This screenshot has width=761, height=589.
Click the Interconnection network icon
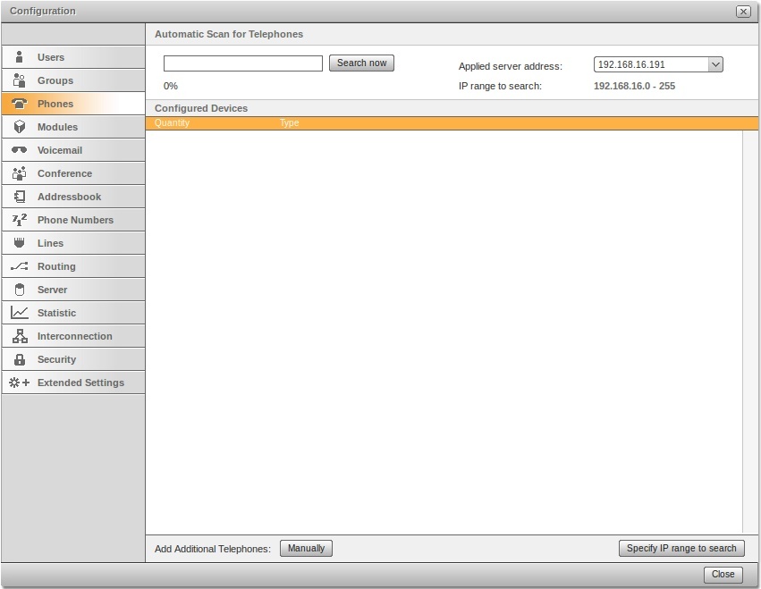coord(20,336)
